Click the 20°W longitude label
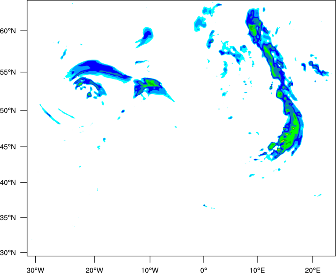 coord(94,270)
